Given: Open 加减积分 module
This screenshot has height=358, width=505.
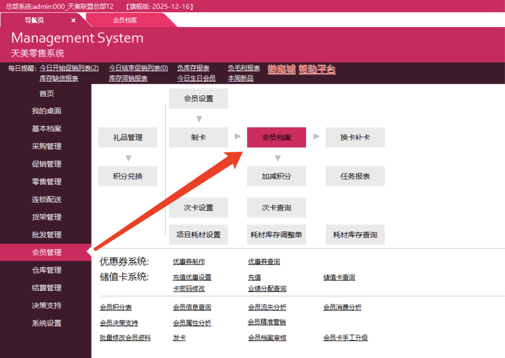Looking at the screenshot, I should (276, 176).
